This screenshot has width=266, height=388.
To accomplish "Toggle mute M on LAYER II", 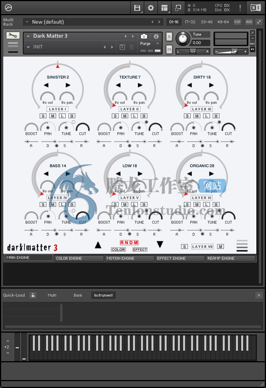I will 125,116.
